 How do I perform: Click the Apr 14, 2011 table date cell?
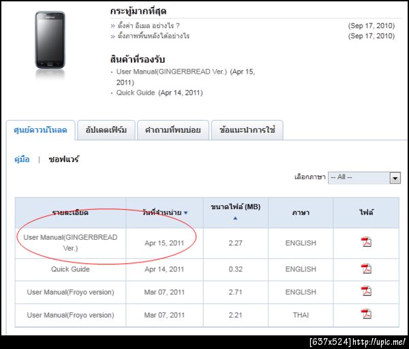164,269
